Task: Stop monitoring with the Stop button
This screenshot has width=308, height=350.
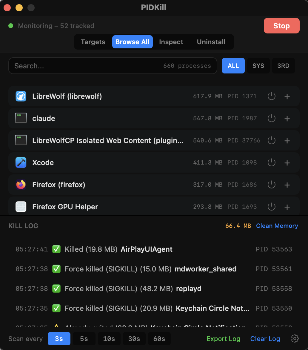Action: pyautogui.click(x=282, y=26)
